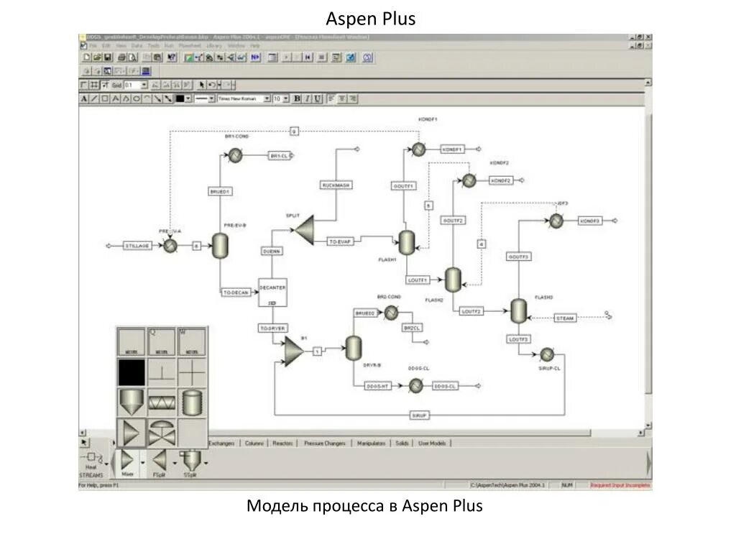Click the Save toolbar icon

pyautogui.click(x=108, y=57)
